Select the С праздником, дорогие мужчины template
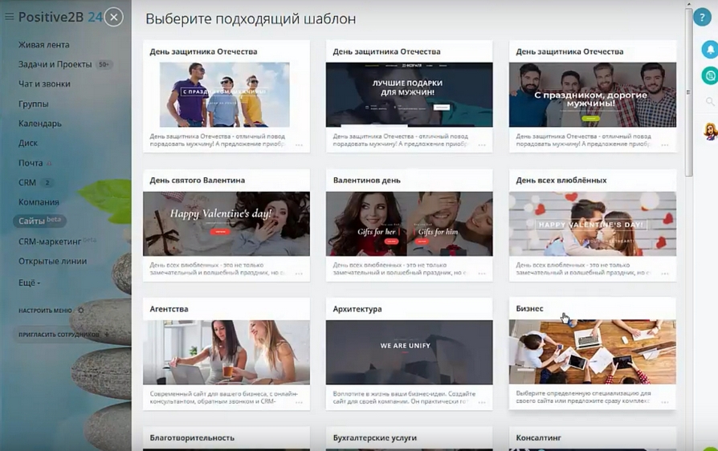This screenshot has height=451, width=718. tap(593, 95)
